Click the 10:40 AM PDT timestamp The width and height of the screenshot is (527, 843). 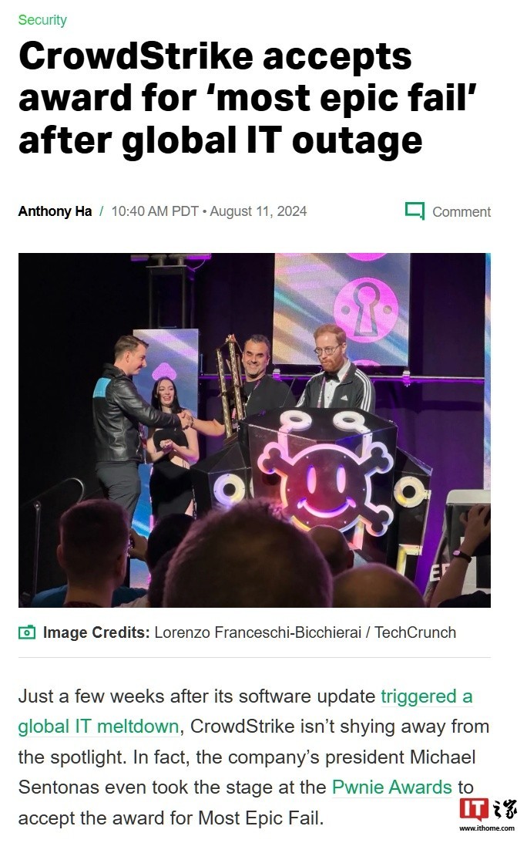click(155, 211)
